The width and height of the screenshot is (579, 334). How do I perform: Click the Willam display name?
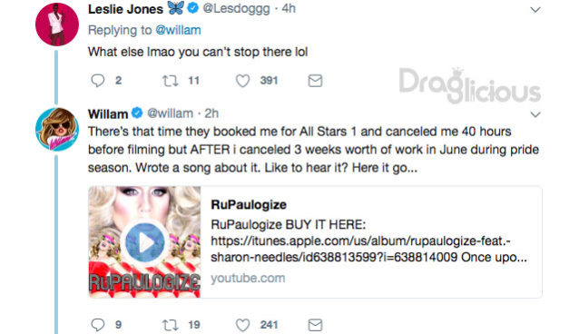(x=108, y=113)
